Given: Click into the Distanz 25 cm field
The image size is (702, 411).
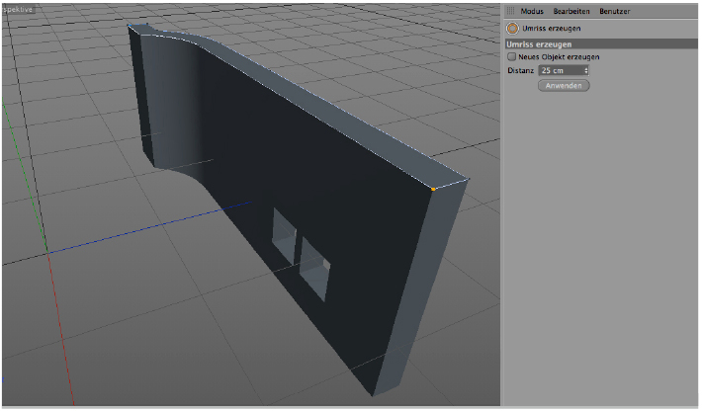Looking at the screenshot, I should click(559, 70).
